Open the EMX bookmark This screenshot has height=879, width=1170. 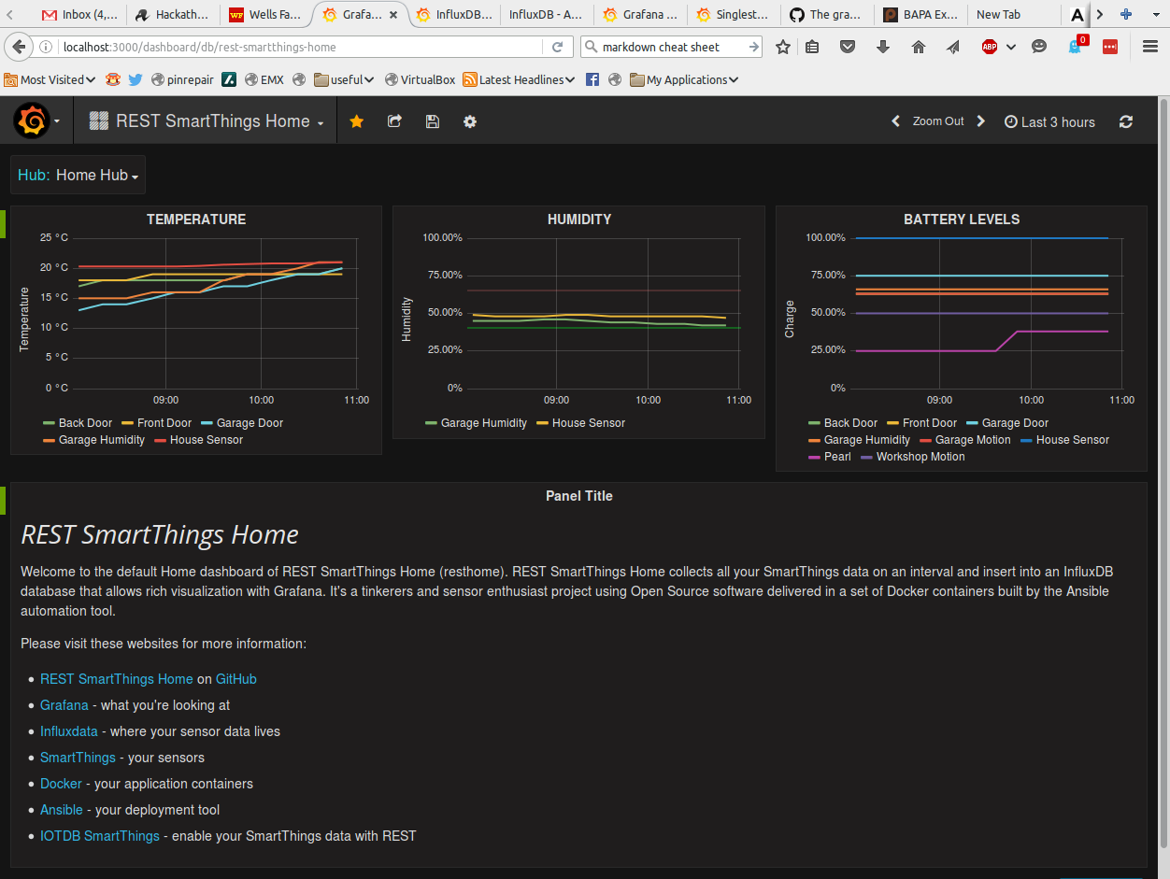(264, 79)
